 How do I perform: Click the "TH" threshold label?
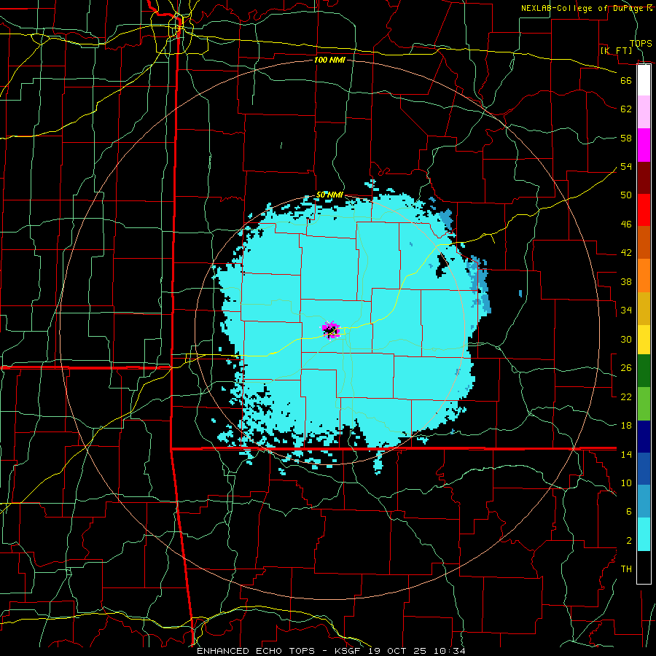[626, 569]
